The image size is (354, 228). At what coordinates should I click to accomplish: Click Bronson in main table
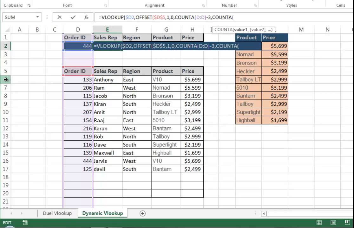point(166,96)
